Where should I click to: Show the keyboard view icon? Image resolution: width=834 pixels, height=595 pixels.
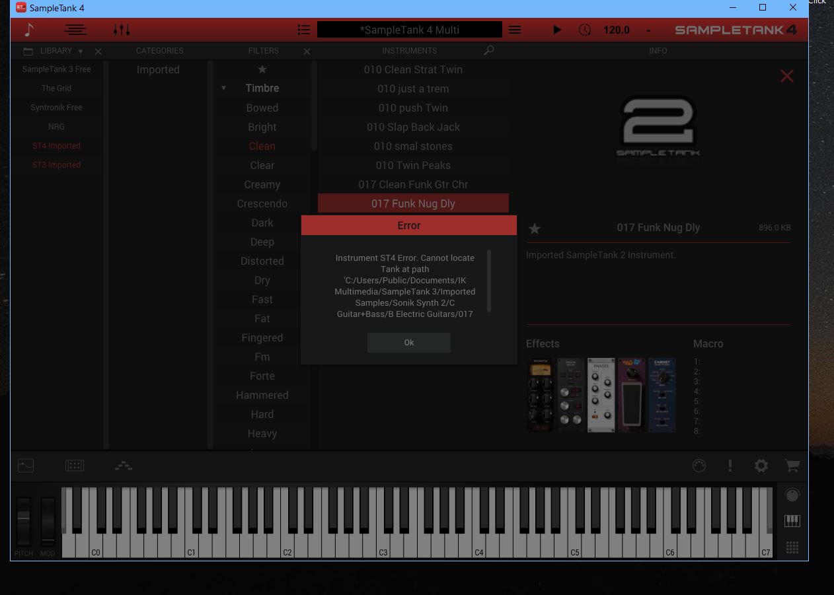(792, 521)
